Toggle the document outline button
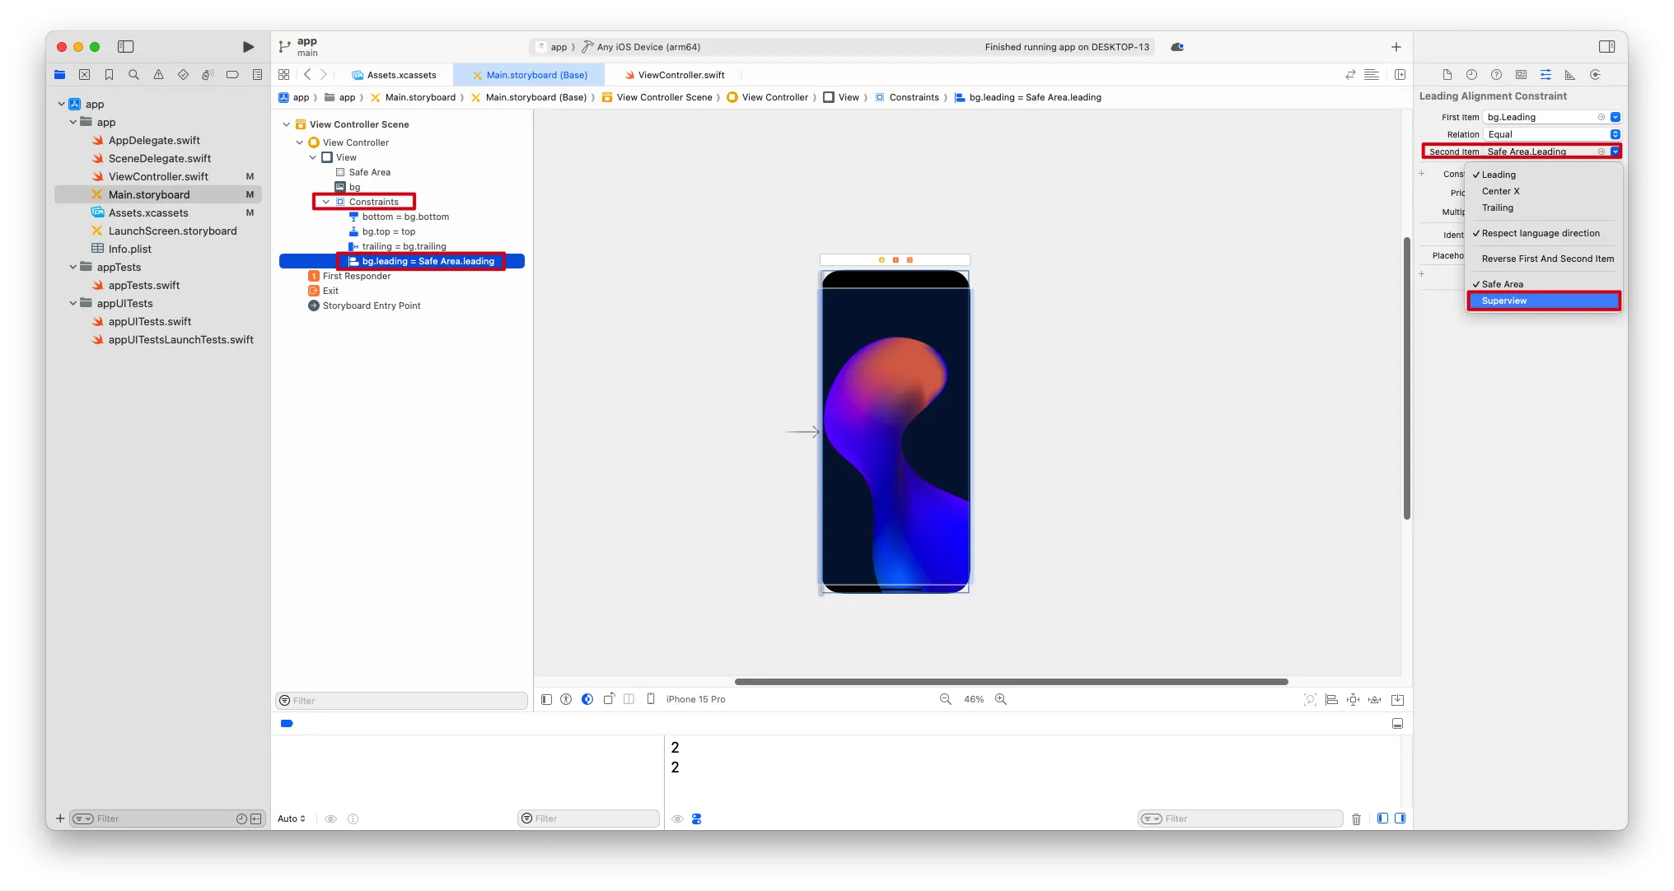 (x=546, y=699)
